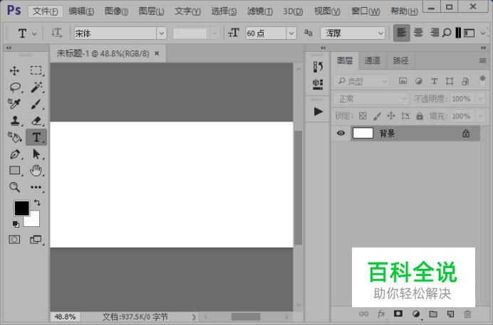The image size is (493, 325).
Task: Click the white background color swatch
Action: [x=34, y=221]
